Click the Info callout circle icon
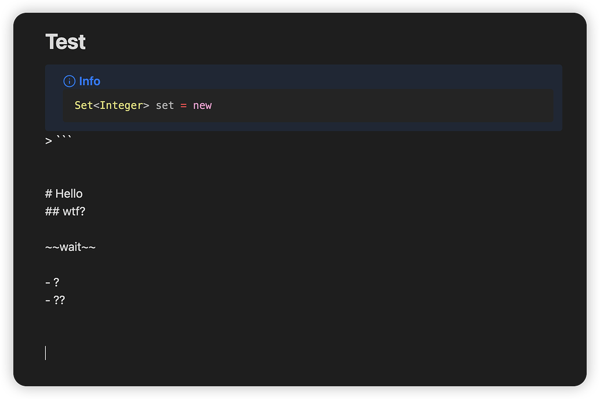This screenshot has width=600, height=399. tap(69, 81)
